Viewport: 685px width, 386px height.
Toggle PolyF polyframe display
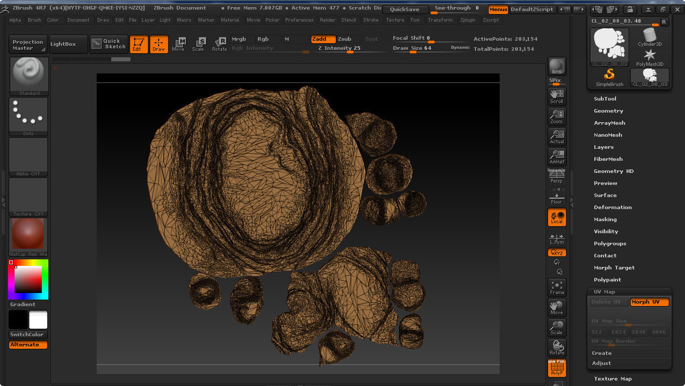557,368
